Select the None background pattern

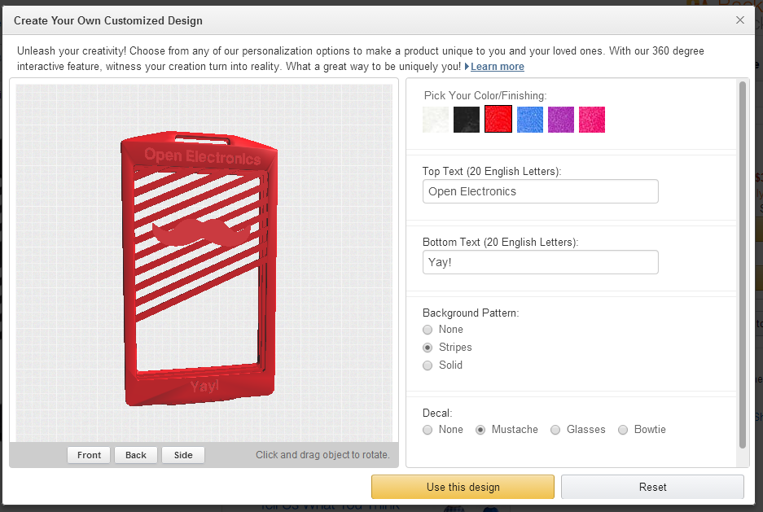coord(428,330)
